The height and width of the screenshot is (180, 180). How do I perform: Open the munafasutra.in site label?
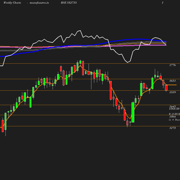tap(39, 3)
